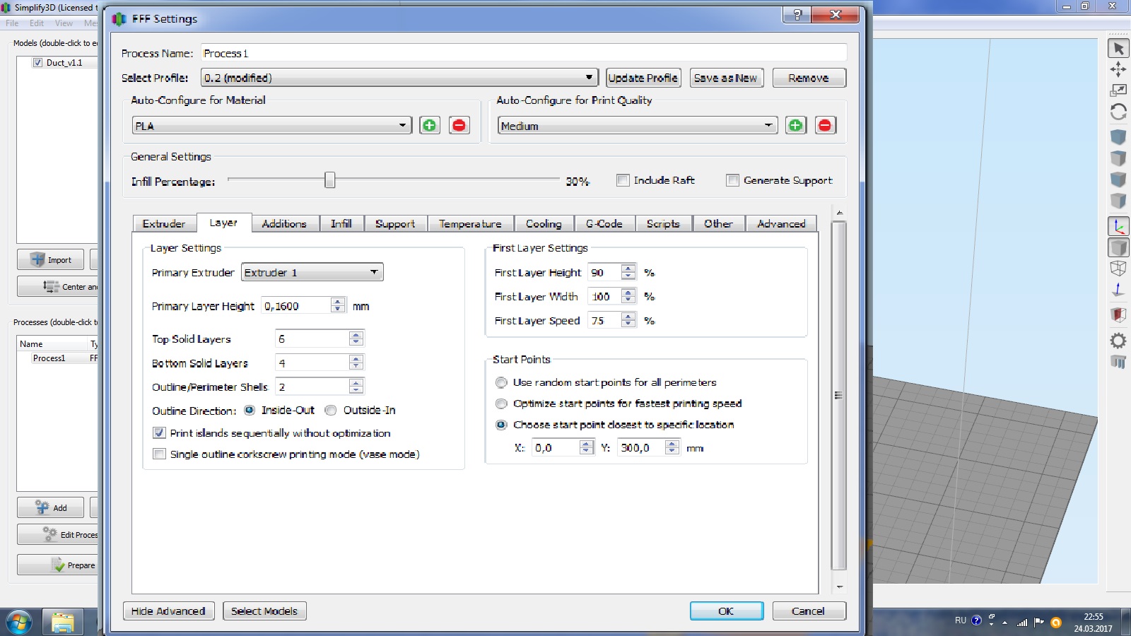Open the gear settings icon in the right toolbar

coord(1118,341)
